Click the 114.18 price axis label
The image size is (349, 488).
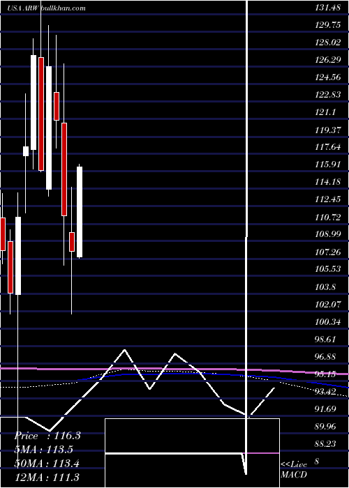pyautogui.click(x=327, y=183)
